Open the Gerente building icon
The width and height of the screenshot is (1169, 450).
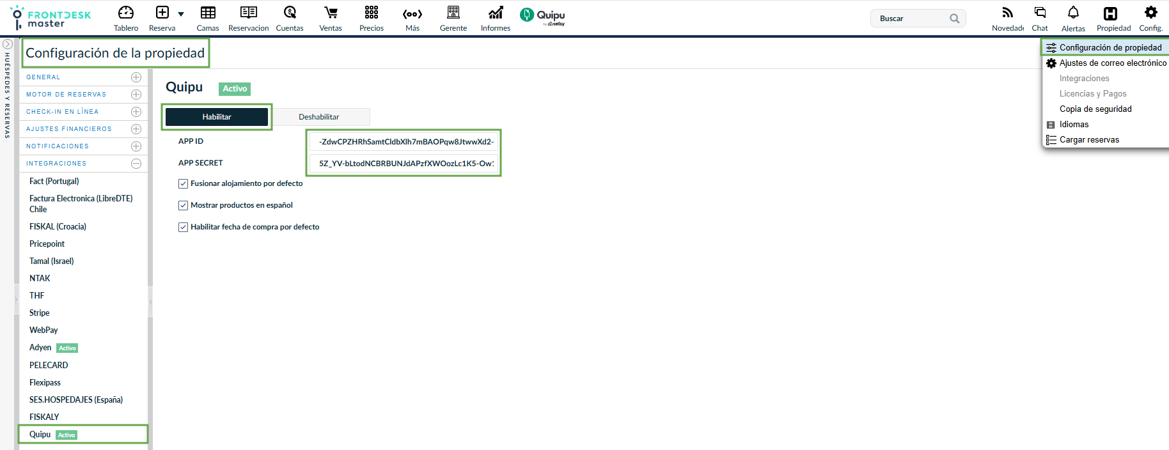(453, 13)
